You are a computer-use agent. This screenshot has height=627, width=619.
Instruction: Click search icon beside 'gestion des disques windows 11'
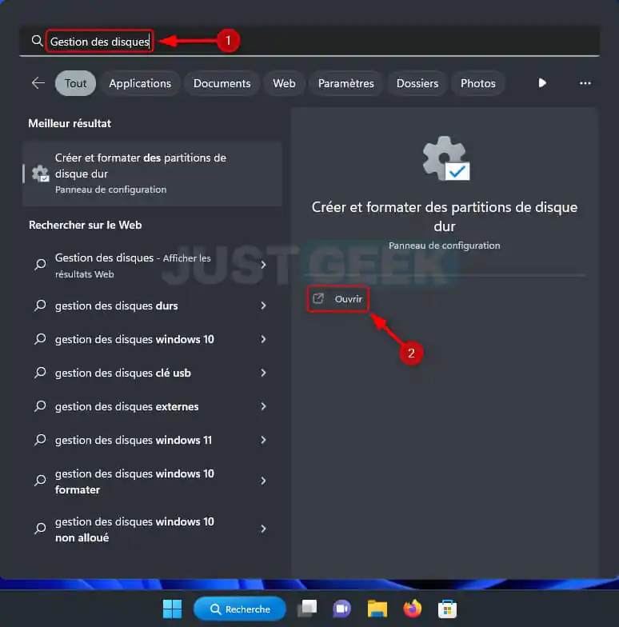pyautogui.click(x=40, y=440)
